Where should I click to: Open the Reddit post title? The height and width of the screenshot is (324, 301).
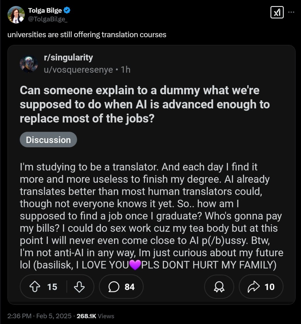[x=145, y=104]
